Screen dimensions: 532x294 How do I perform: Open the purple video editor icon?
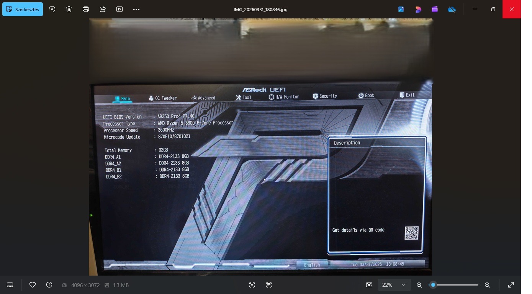(435, 9)
